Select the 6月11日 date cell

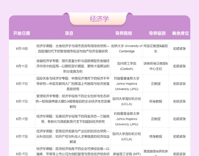coord(22,66)
